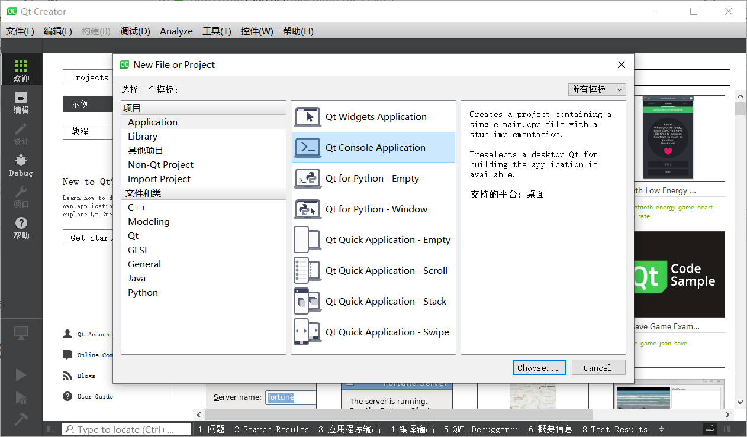Run the project using green play icon
This screenshot has width=747, height=437.
(x=21, y=374)
